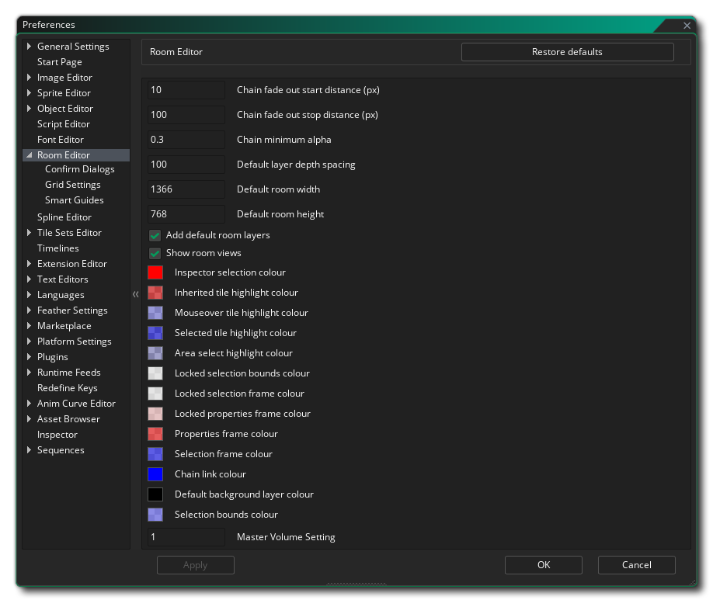Expand the Platform Settings arrow
Screen dimensions: 713x607
click(x=29, y=342)
